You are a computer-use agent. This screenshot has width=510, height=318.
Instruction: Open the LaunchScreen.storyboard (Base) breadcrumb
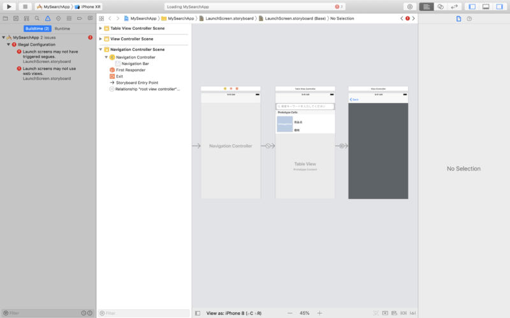click(x=292, y=18)
